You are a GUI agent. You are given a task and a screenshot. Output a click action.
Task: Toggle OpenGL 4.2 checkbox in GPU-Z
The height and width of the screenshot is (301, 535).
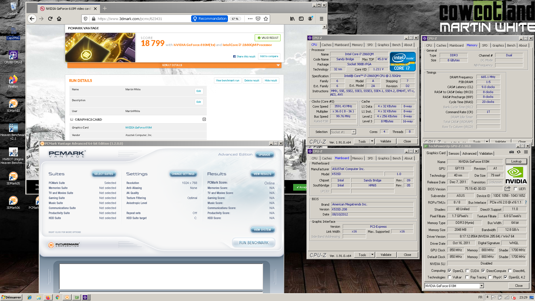(505, 277)
